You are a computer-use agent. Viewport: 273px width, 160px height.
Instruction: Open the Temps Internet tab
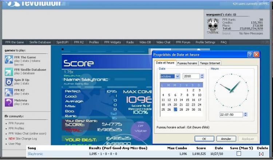pyautogui.click(x=210, y=63)
